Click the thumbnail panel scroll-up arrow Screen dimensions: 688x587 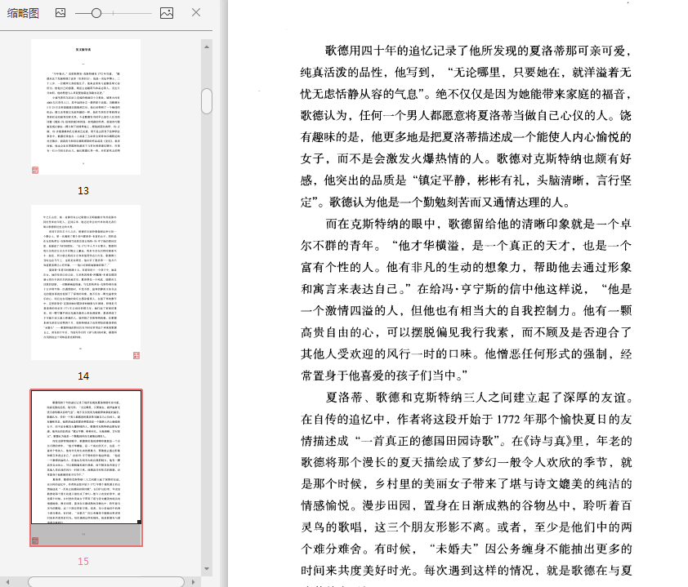(x=207, y=47)
